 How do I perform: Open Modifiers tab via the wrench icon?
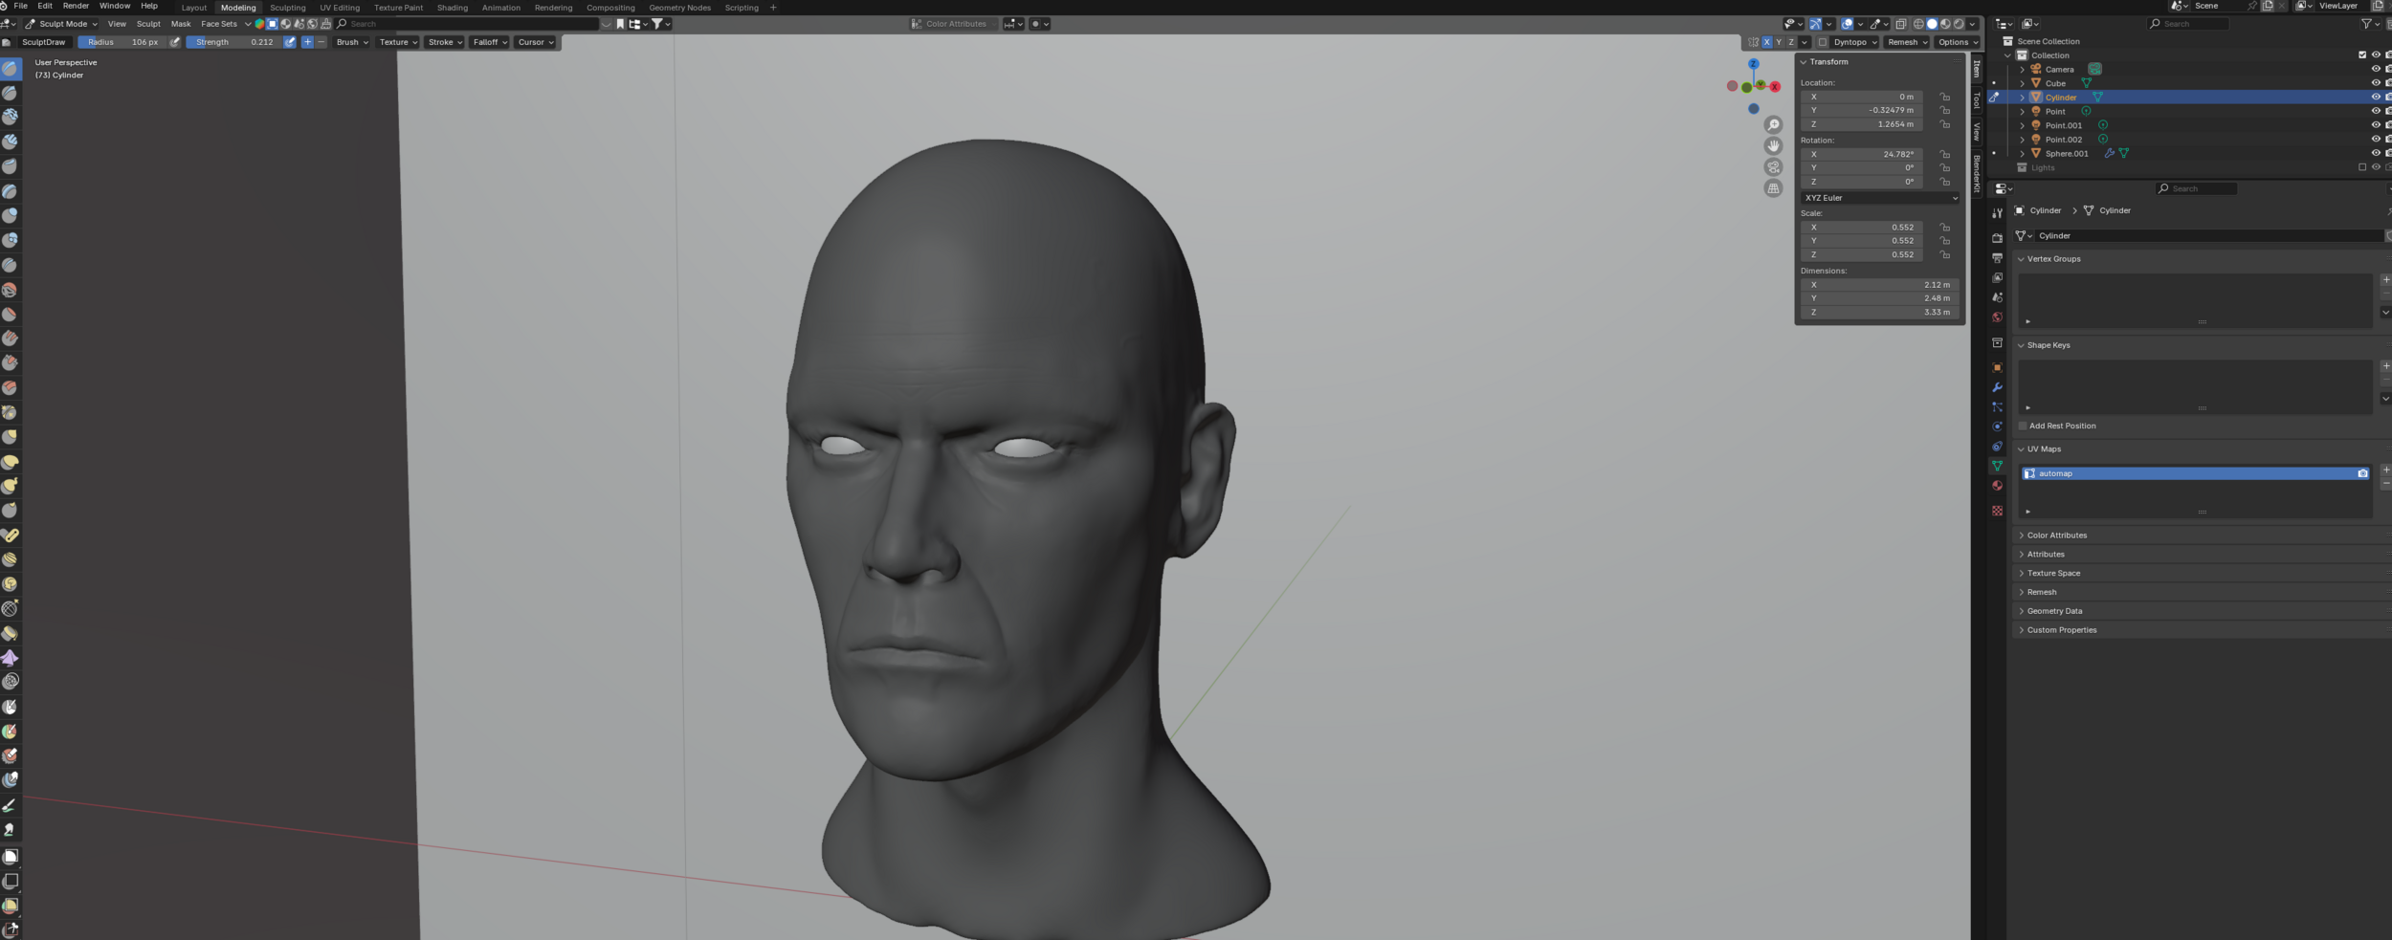(1997, 387)
